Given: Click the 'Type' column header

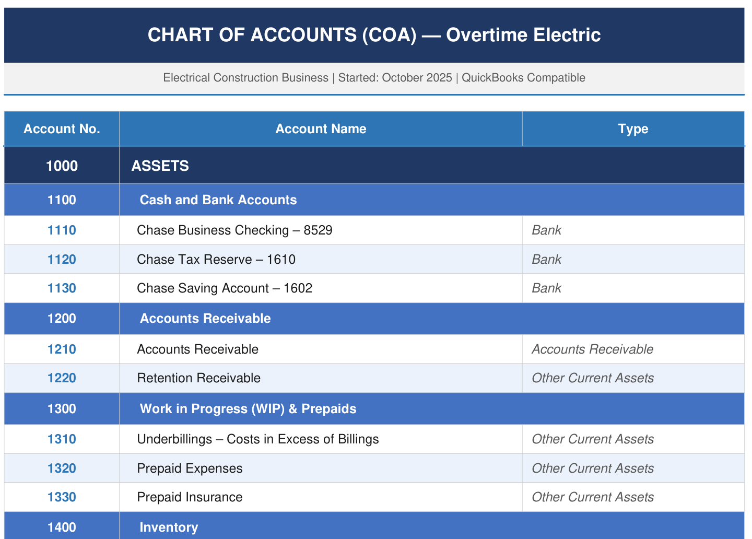Looking at the screenshot, I should point(633,129).
